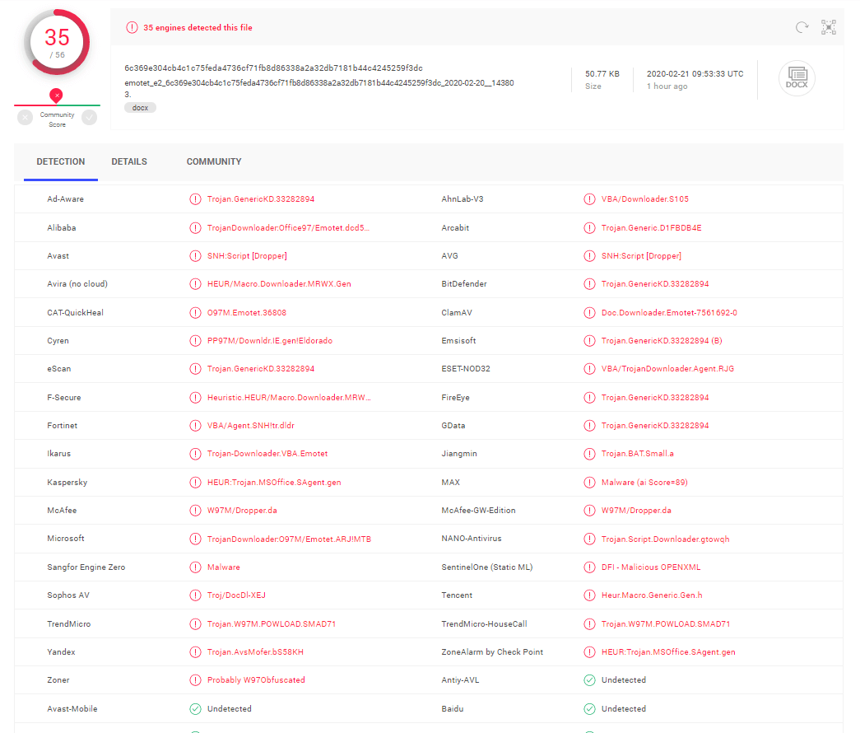Click the Sangfor Engine Zero vendor name
860x733 pixels.
86,567
